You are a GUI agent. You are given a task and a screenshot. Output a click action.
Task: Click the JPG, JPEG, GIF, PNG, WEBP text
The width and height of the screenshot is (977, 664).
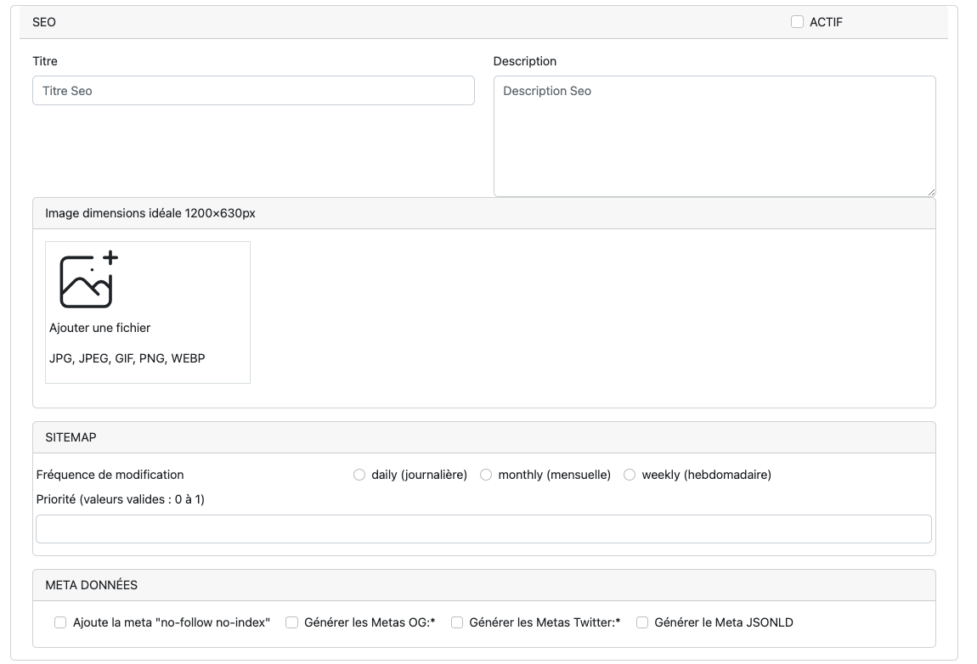click(x=127, y=358)
